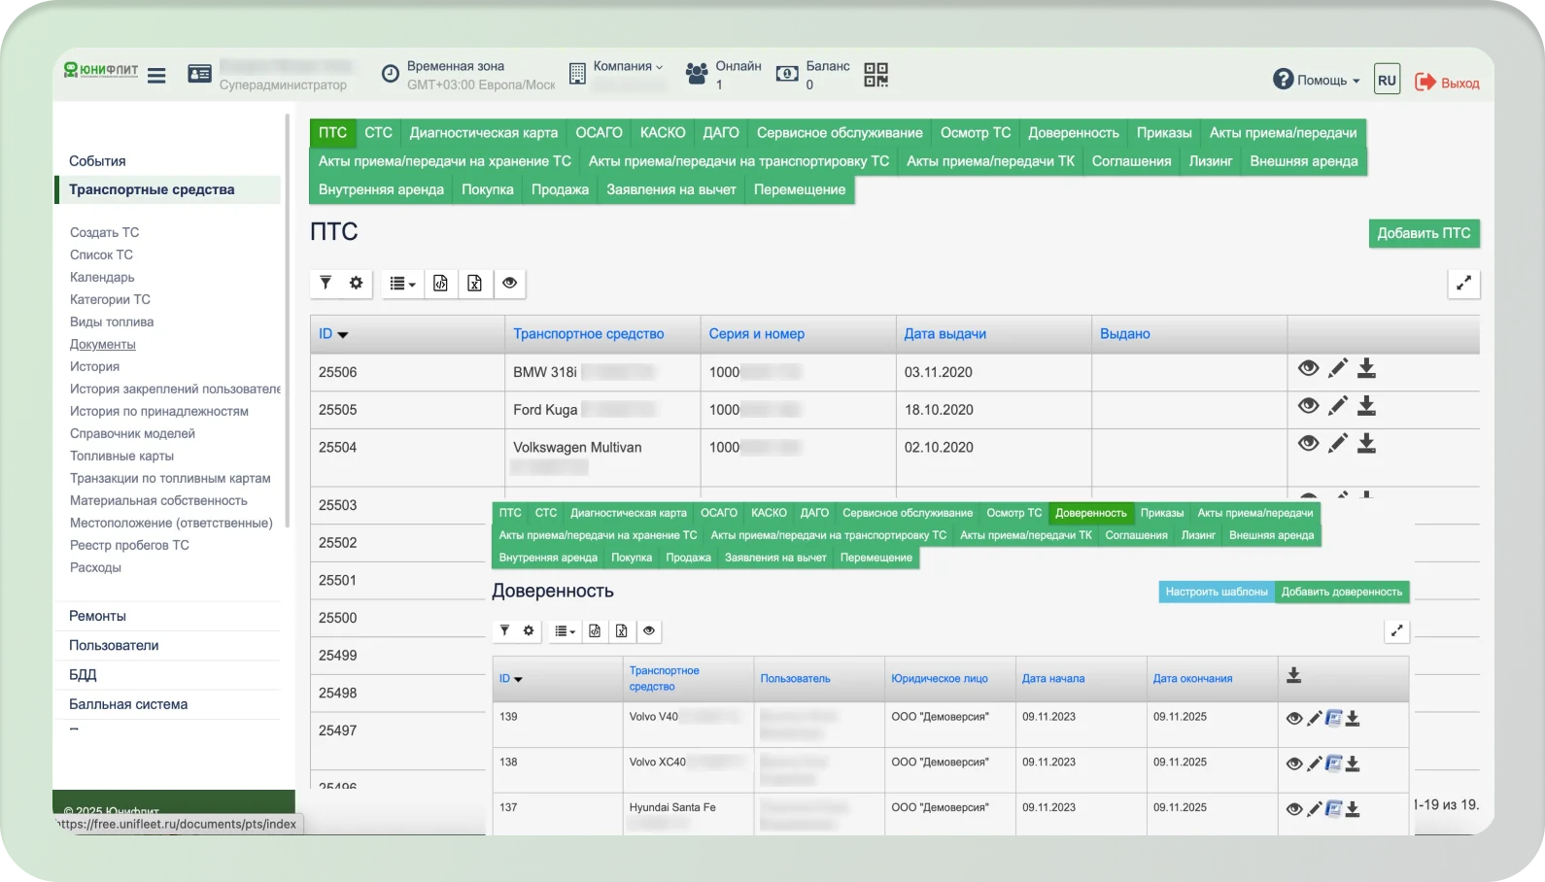Toggle column visibility eye in PTS toolbar
1545x882 pixels.
coord(509,283)
